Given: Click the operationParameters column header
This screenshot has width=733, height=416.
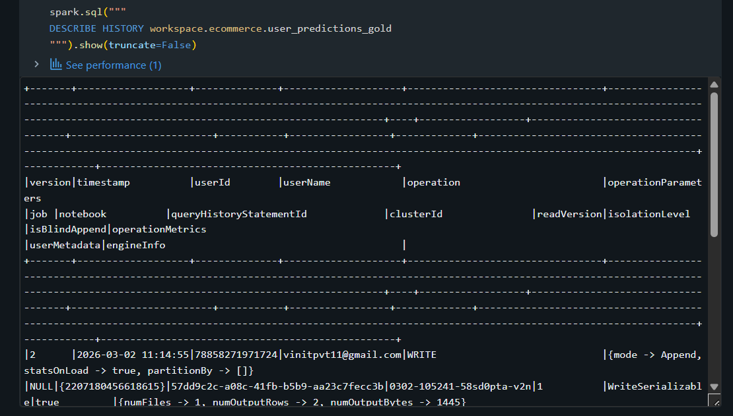Looking at the screenshot, I should pos(654,182).
